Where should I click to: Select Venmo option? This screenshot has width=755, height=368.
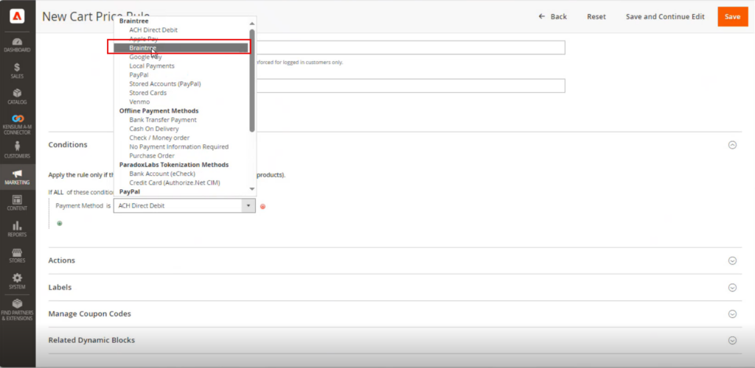click(x=139, y=102)
